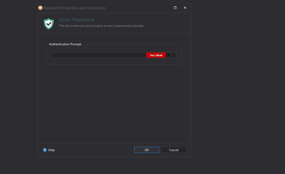Viewport: 285px width, 174px height.
Task: Click empty header area right of description
Action: (167, 23)
